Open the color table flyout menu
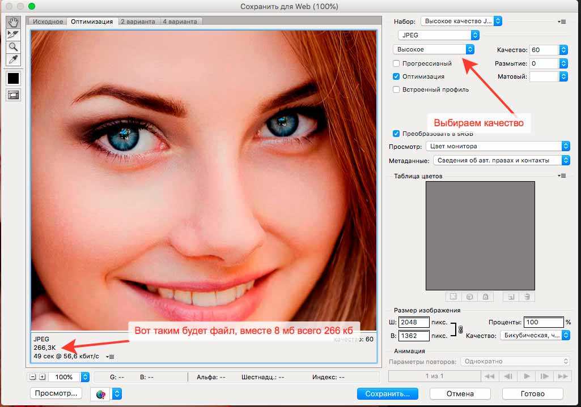This screenshot has height=407, width=581. [562, 175]
